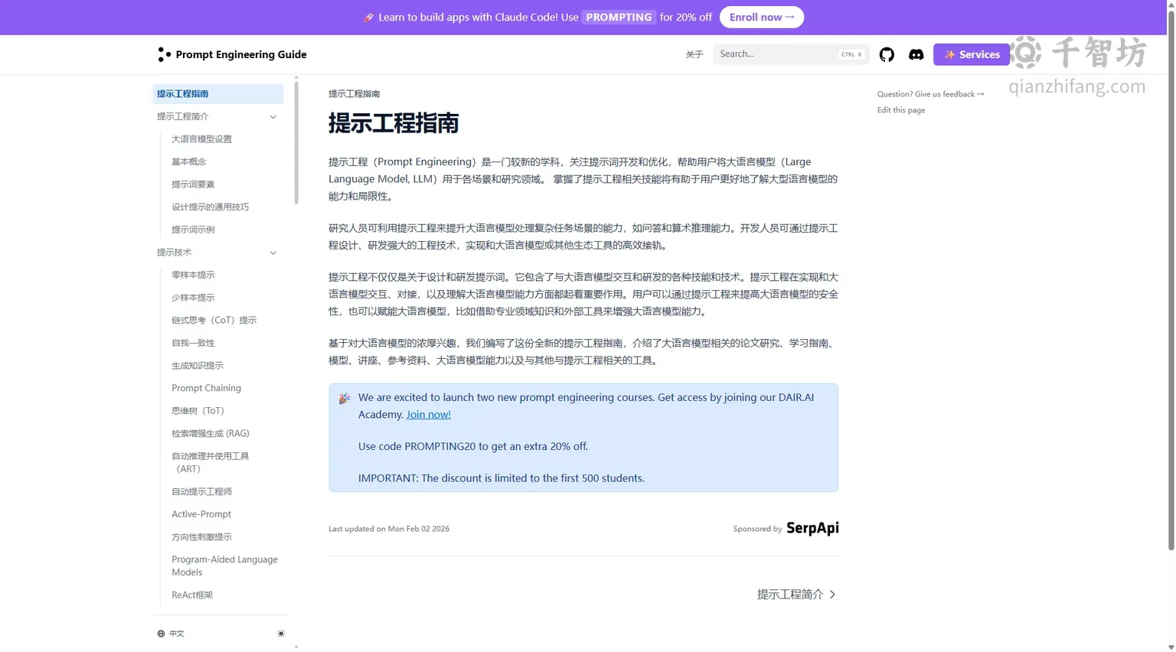Open Prompt Chaining sidebar item
Screen dimensions: 1176x652
pos(206,388)
